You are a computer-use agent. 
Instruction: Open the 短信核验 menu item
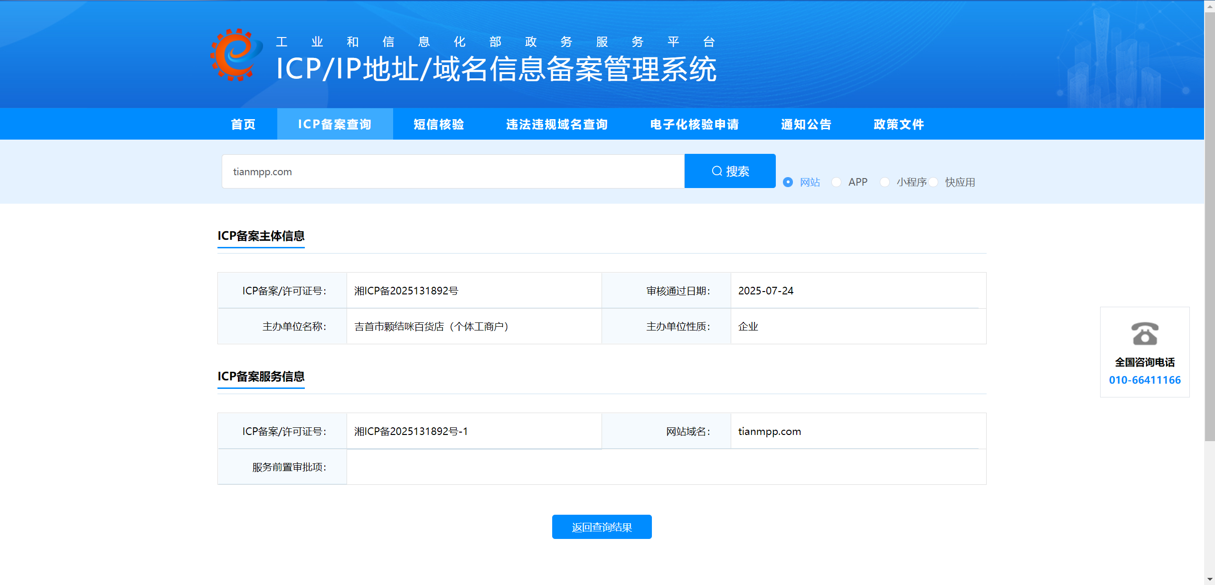coord(439,124)
